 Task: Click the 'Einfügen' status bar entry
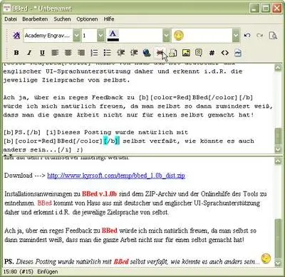[48, 271]
